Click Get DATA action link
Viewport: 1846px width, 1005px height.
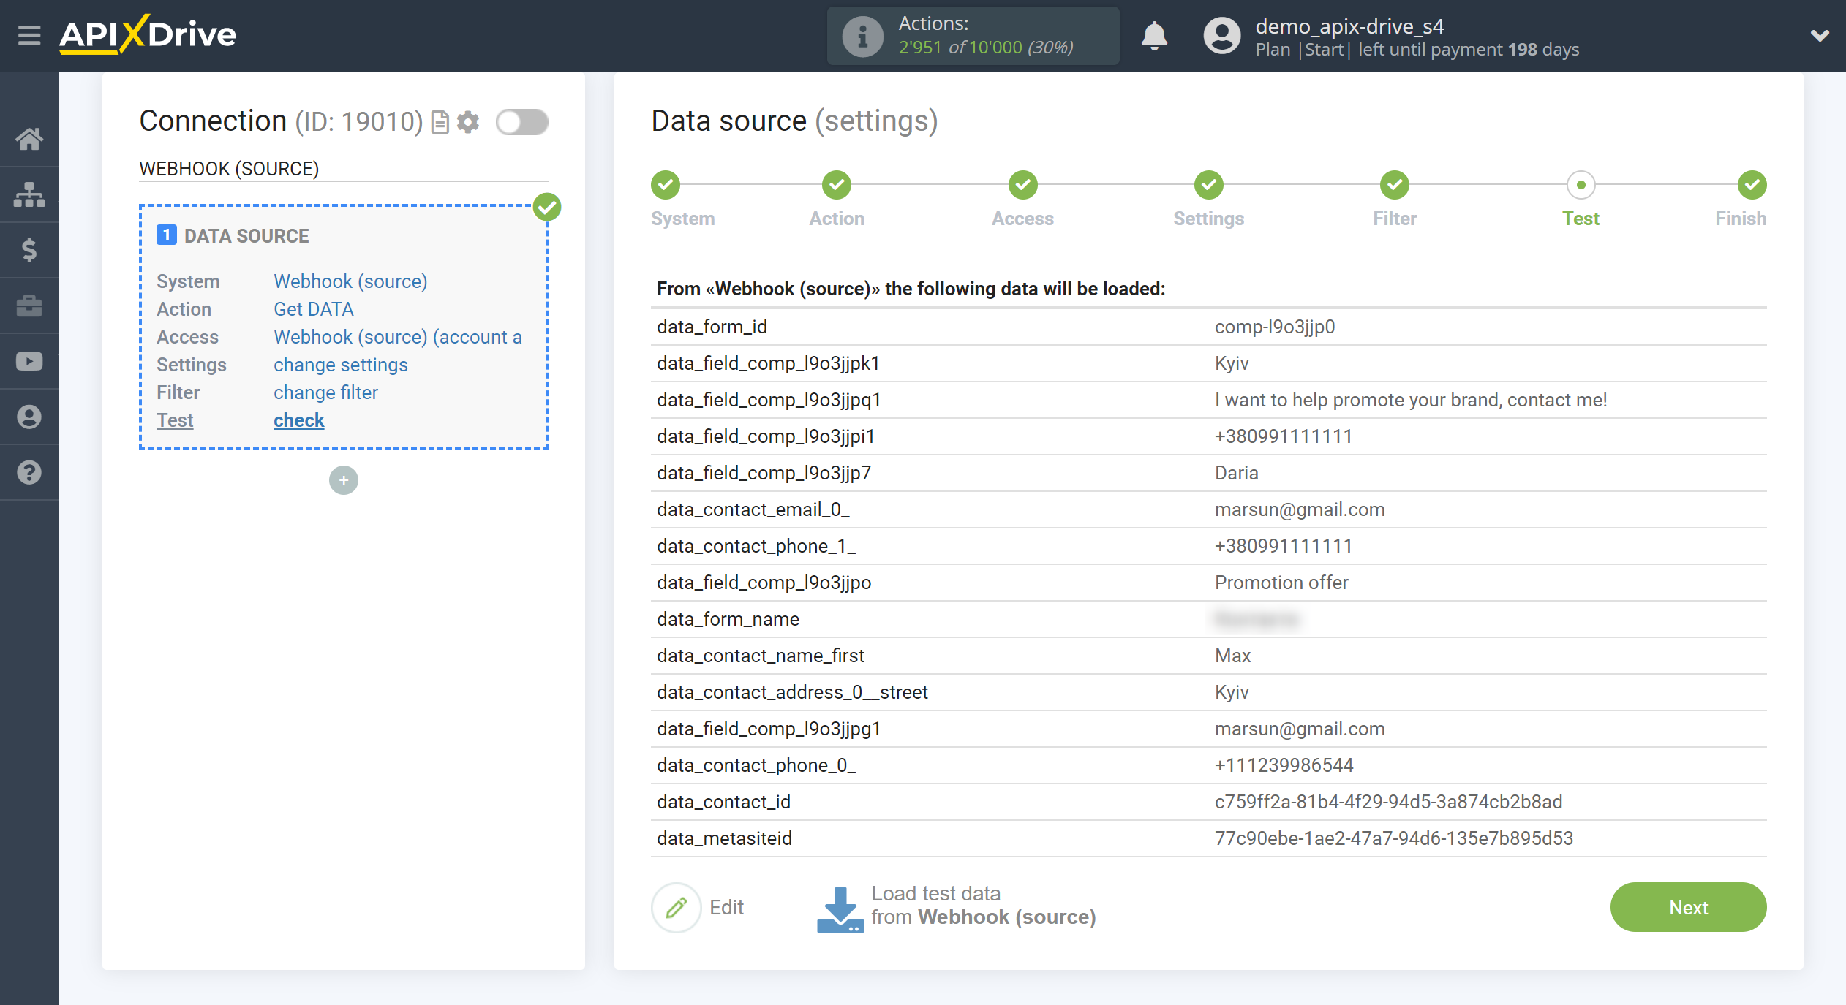[x=314, y=309]
